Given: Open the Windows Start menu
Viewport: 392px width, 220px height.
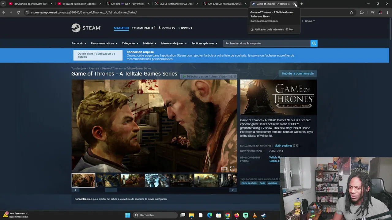Looking at the screenshot, I should [128, 215].
